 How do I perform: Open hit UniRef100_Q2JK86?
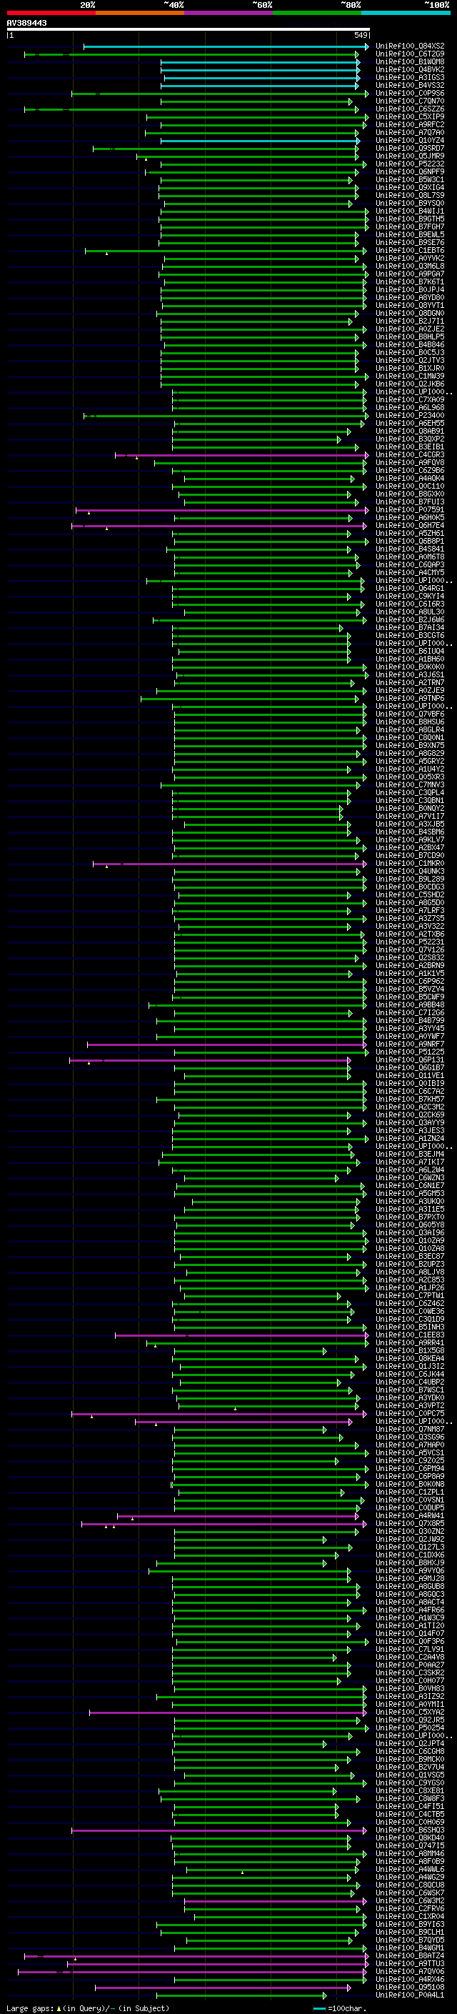click(410, 384)
